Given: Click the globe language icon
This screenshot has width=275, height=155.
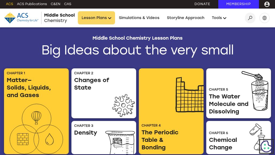Looking at the screenshot, I should (265, 18).
